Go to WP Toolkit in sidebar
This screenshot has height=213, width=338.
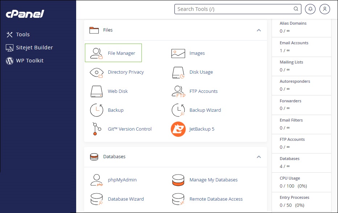(29, 61)
